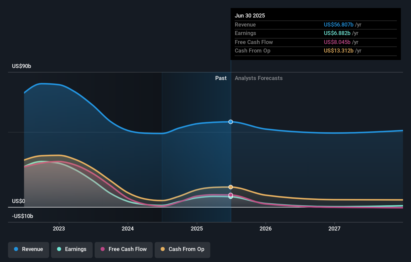
Task: Toggle the Revenue series dot icon
Action: click(x=16, y=249)
